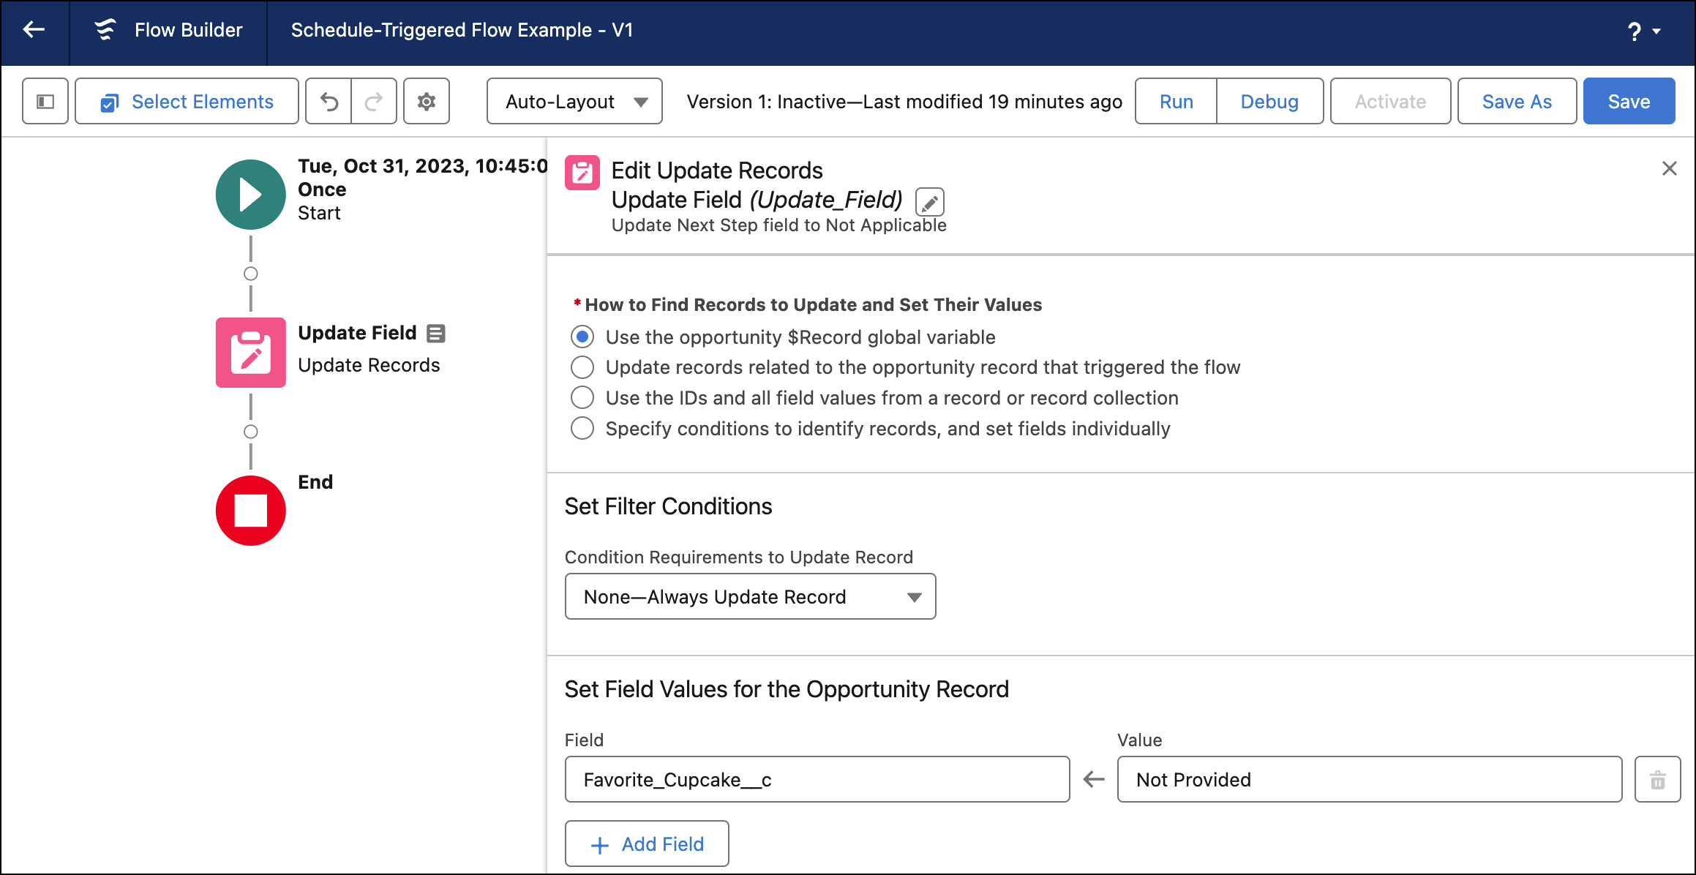The width and height of the screenshot is (1696, 875).
Task: Click Update Next Step field description text
Action: click(x=778, y=225)
